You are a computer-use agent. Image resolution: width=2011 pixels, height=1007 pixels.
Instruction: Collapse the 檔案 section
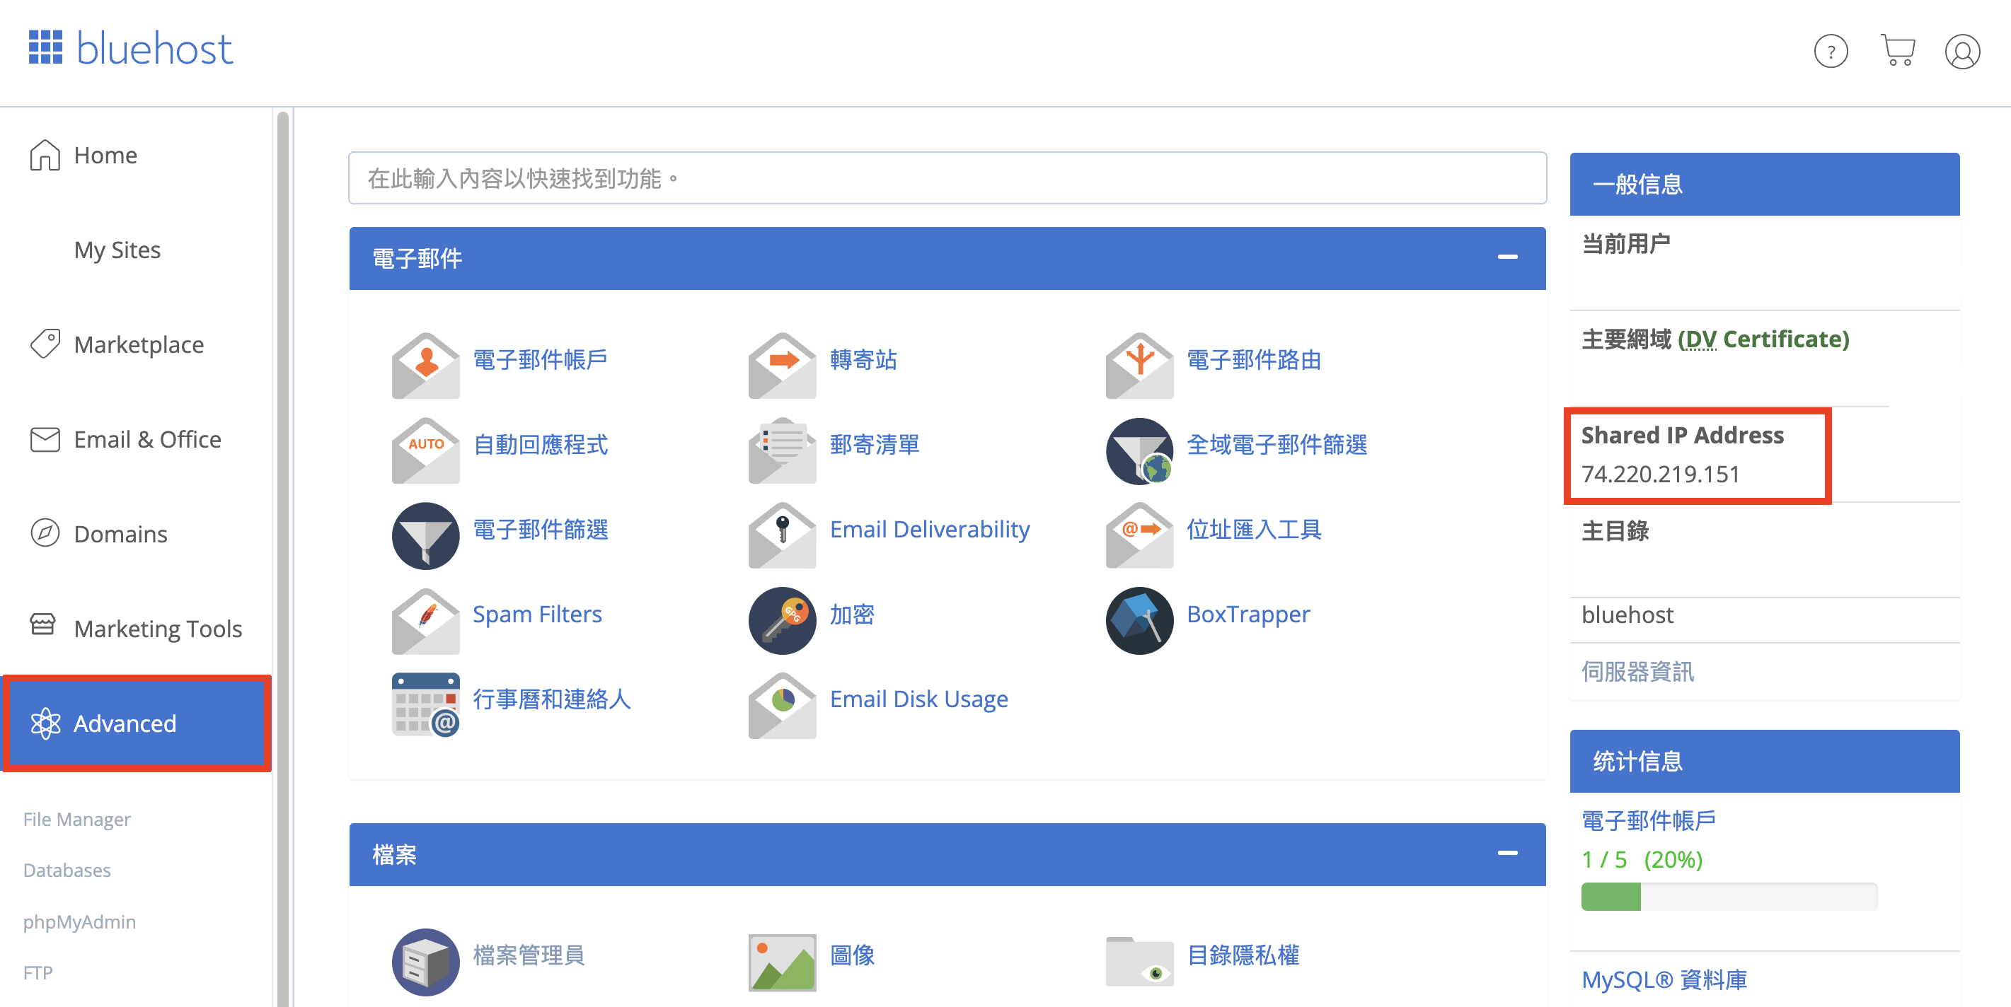pyautogui.click(x=1506, y=854)
